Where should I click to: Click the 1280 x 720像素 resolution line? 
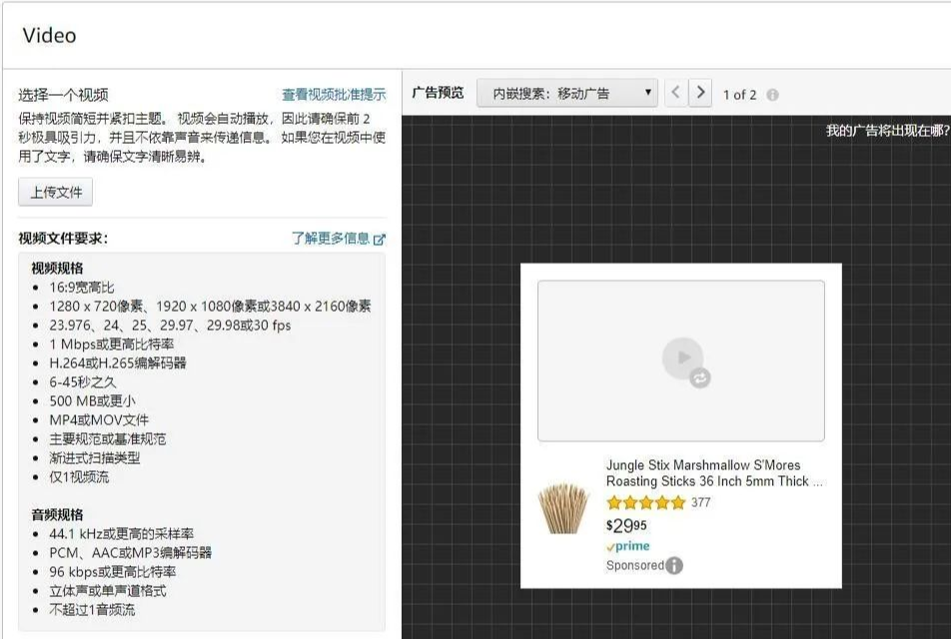pyautogui.click(x=210, y=307)
